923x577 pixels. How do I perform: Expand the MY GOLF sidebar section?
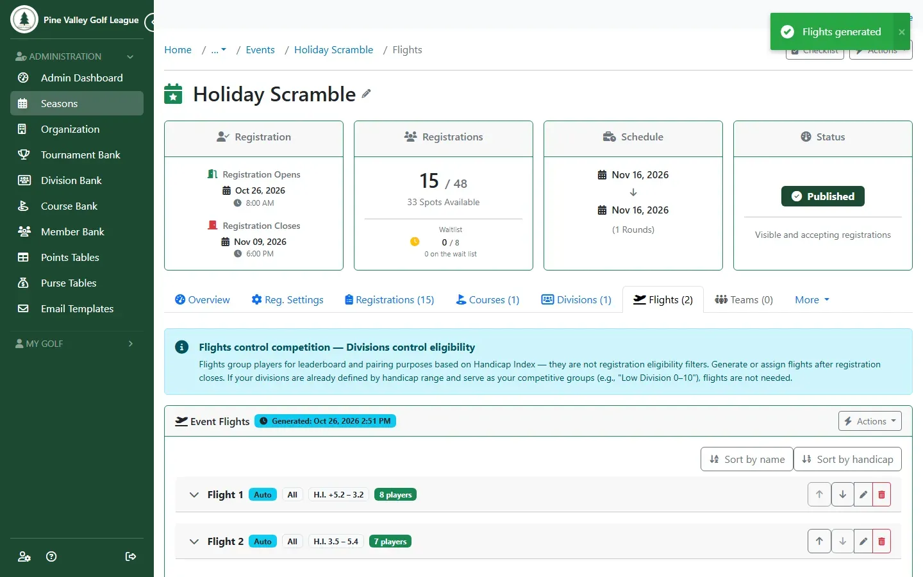[77, 344]
